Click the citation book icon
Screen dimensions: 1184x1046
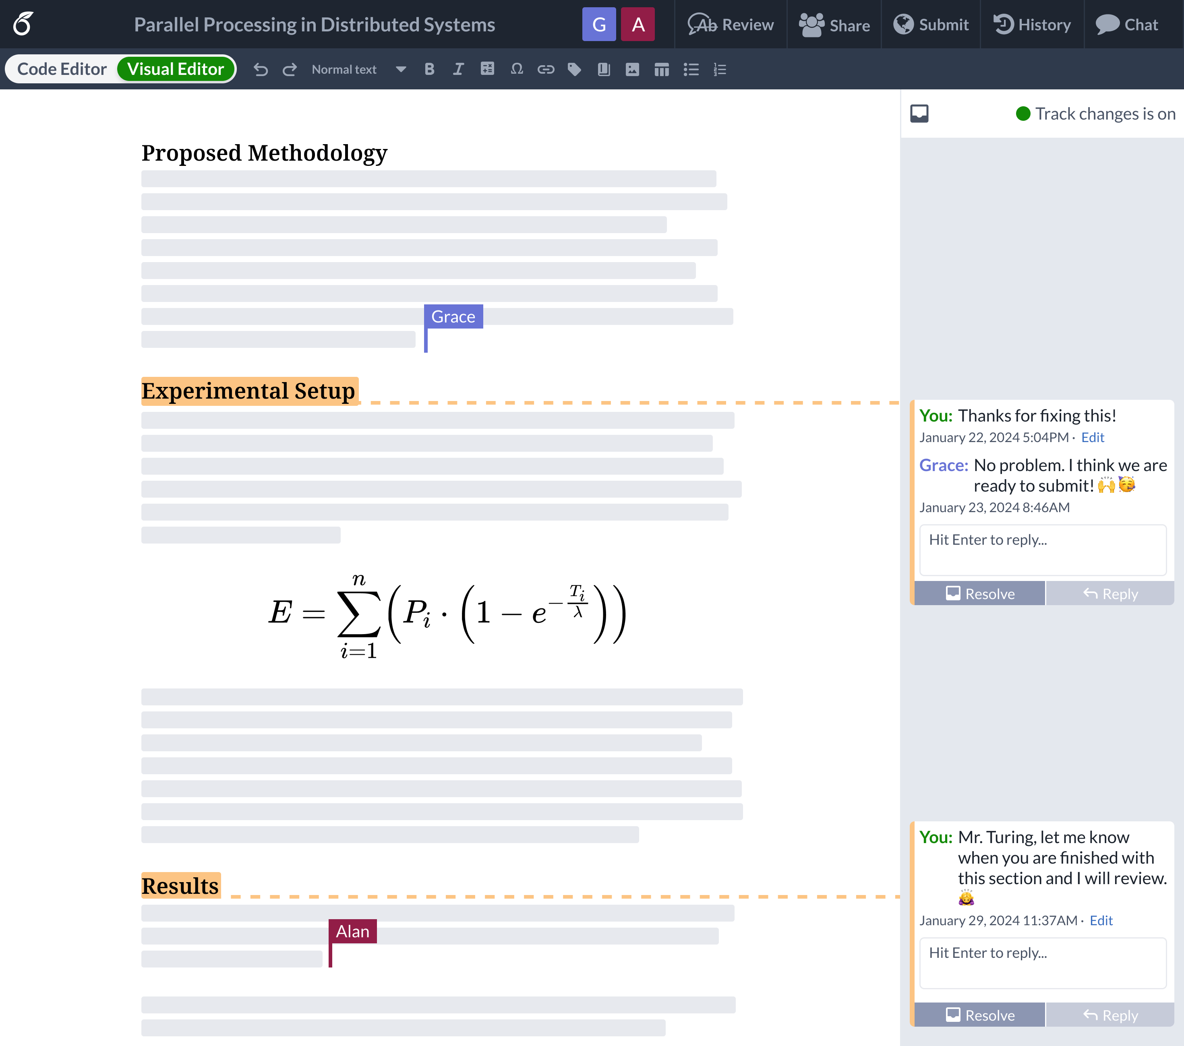click(604, 70)
